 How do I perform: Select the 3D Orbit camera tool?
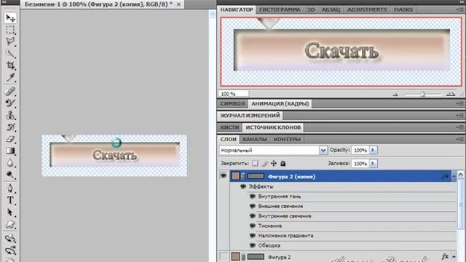point(10,250)
